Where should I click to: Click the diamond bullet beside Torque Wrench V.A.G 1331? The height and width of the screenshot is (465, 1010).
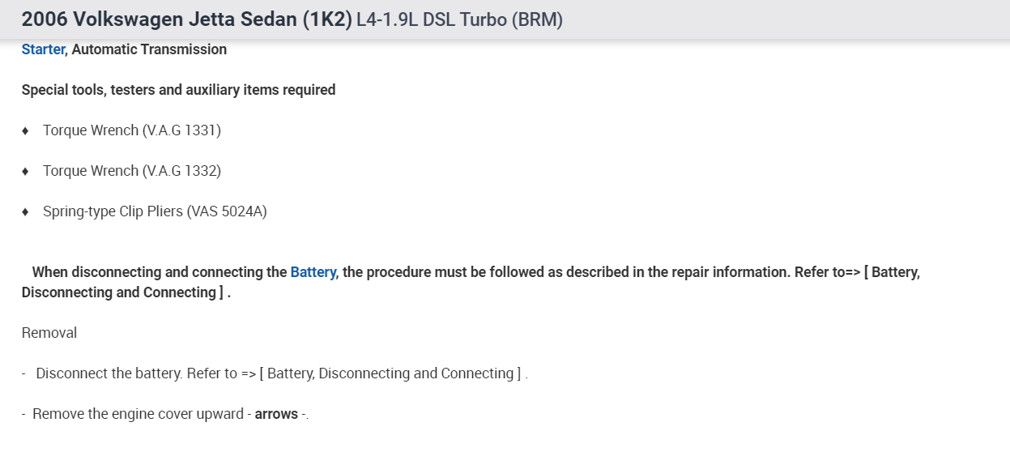25,130
